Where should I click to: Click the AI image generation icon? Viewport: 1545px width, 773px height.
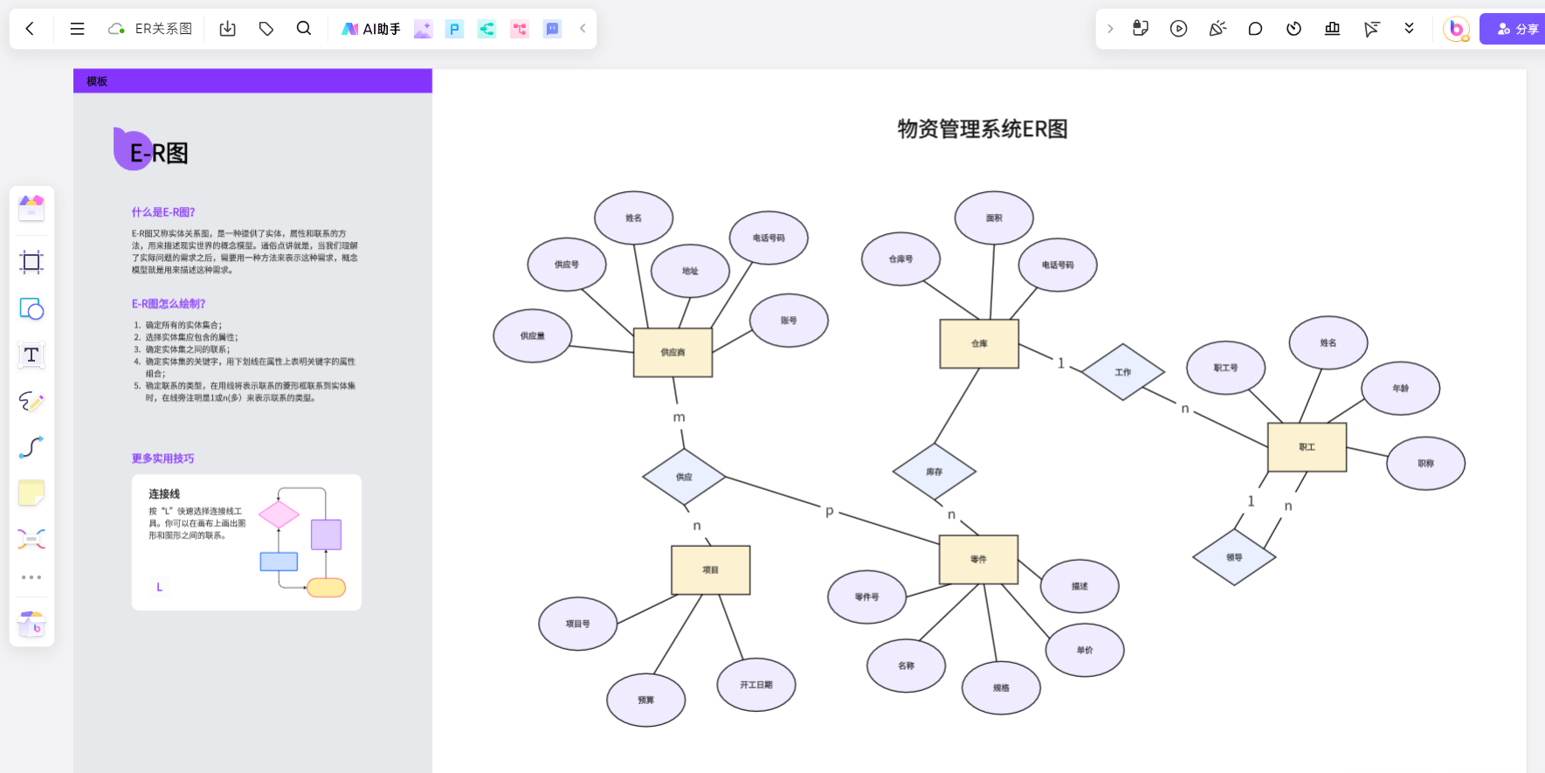pos(424,29)
